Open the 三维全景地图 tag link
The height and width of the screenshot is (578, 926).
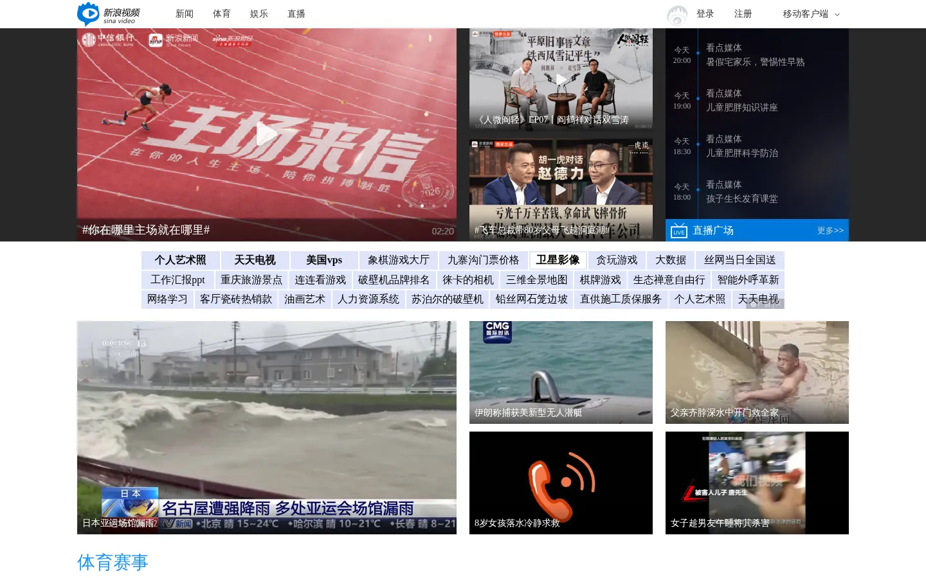pos(537,280)
